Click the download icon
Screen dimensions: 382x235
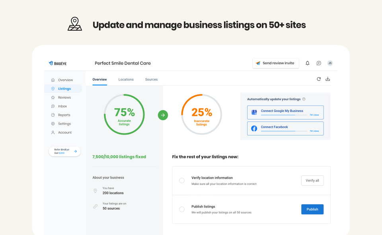pos(328,79)
